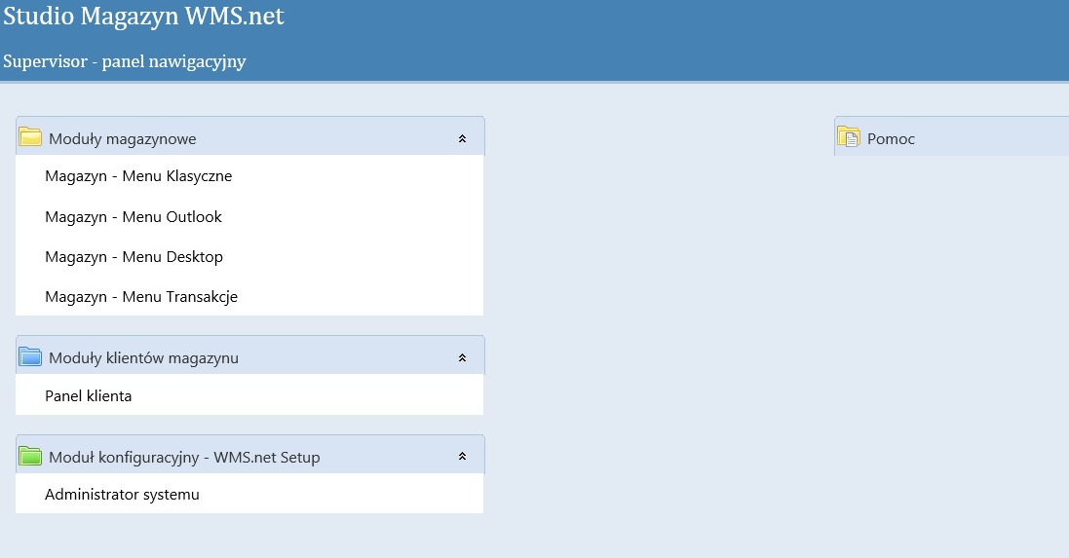
Task: Click the blue Moduły klientów magazynu folder icon
Action: point(30,356)
